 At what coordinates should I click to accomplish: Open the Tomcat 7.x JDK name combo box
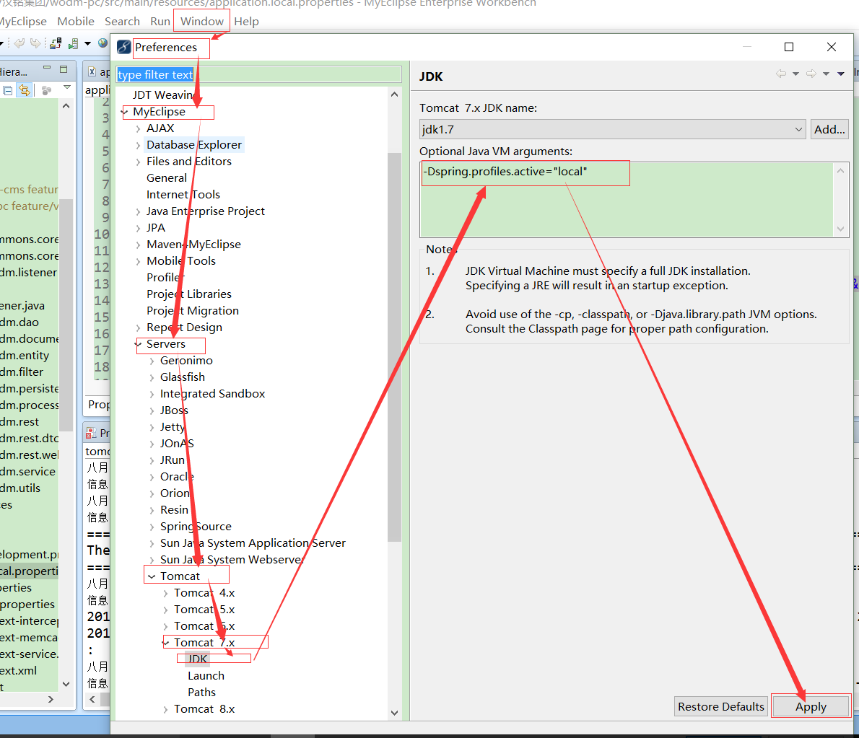[x=612, y=129]
